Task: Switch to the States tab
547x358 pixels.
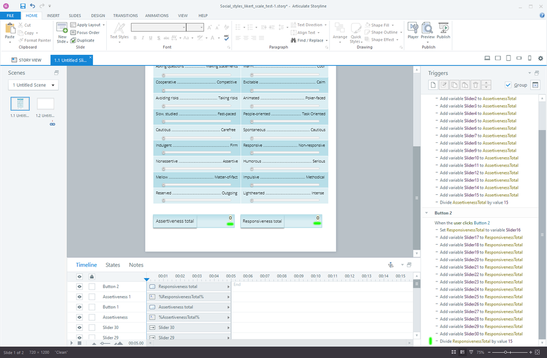Action: tap(113, 265)
